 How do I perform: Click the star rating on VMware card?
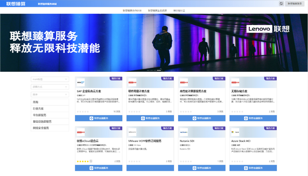pyautogui.click(x=134, y=161)
